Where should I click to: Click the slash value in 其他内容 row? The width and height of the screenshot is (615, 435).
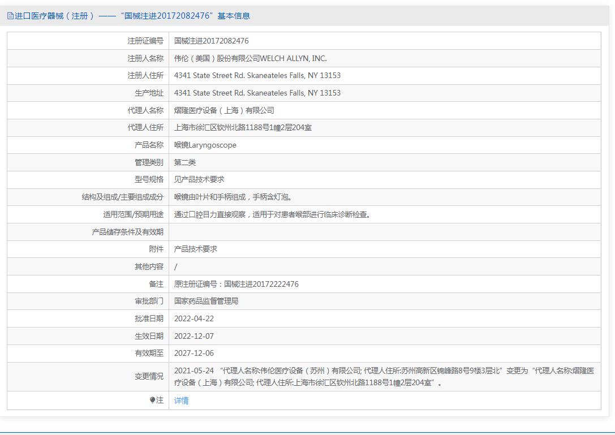pos(176,267)
